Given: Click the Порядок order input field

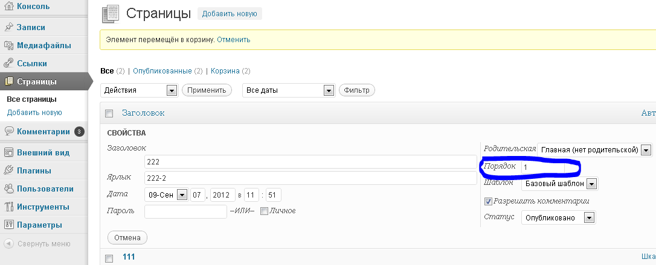Looking at the screenshot, I should coord(544,167).
